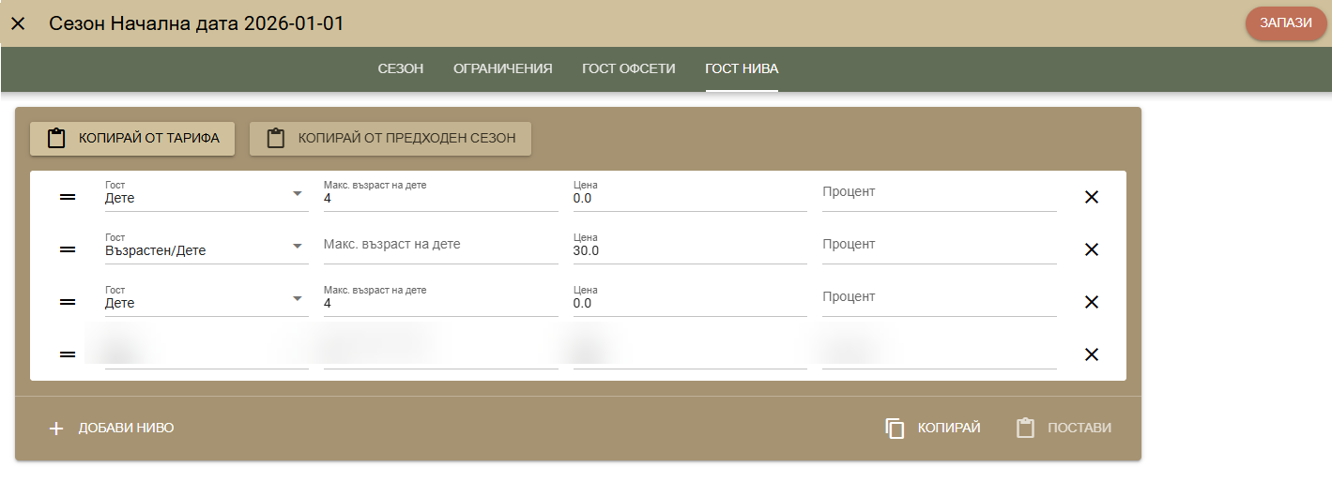Click the max child age field in third row
Image resolution: width=1332 pixels, height=497 pixels.
point(441,299)
